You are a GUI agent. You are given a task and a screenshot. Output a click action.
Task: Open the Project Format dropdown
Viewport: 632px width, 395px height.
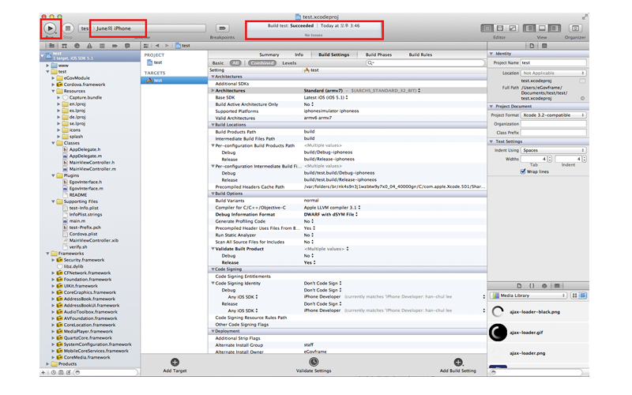(x=553, y=115)
